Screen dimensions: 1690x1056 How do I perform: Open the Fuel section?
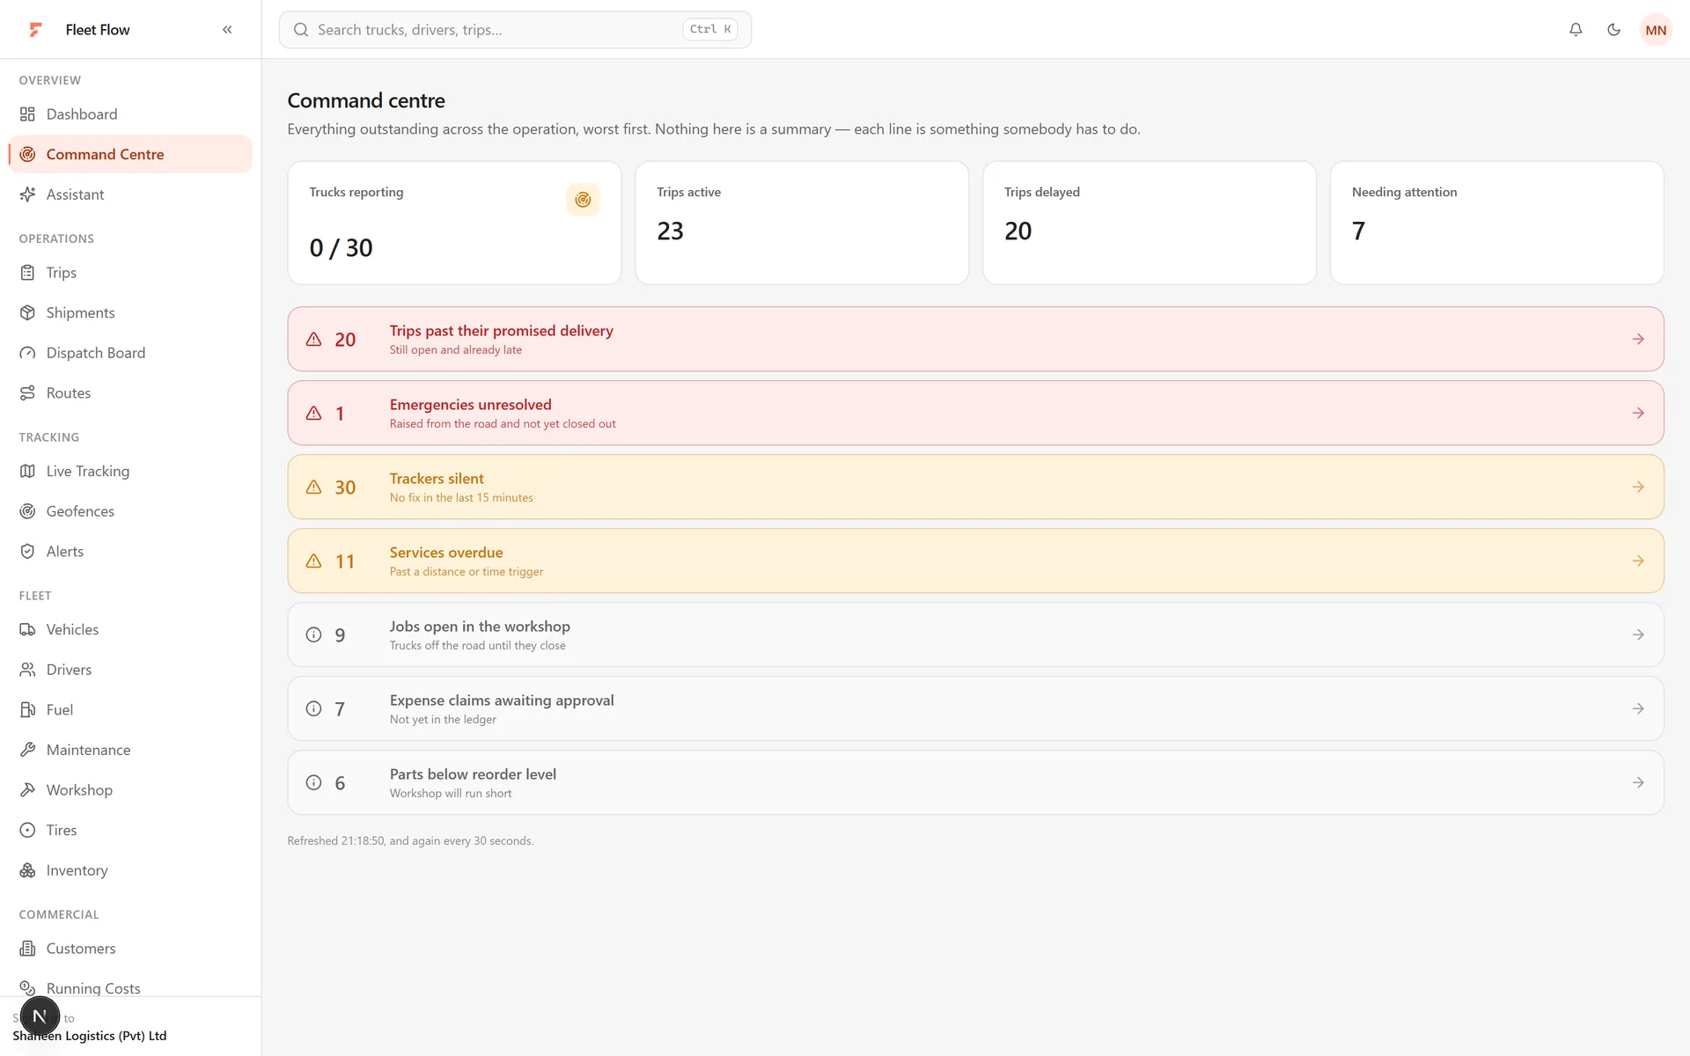click(x=130, y=710)
